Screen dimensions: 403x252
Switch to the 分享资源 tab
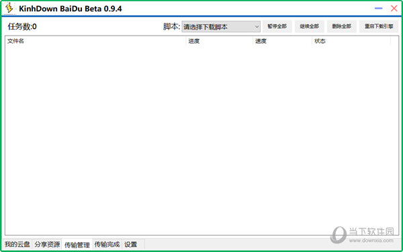[x=47, y=244]
